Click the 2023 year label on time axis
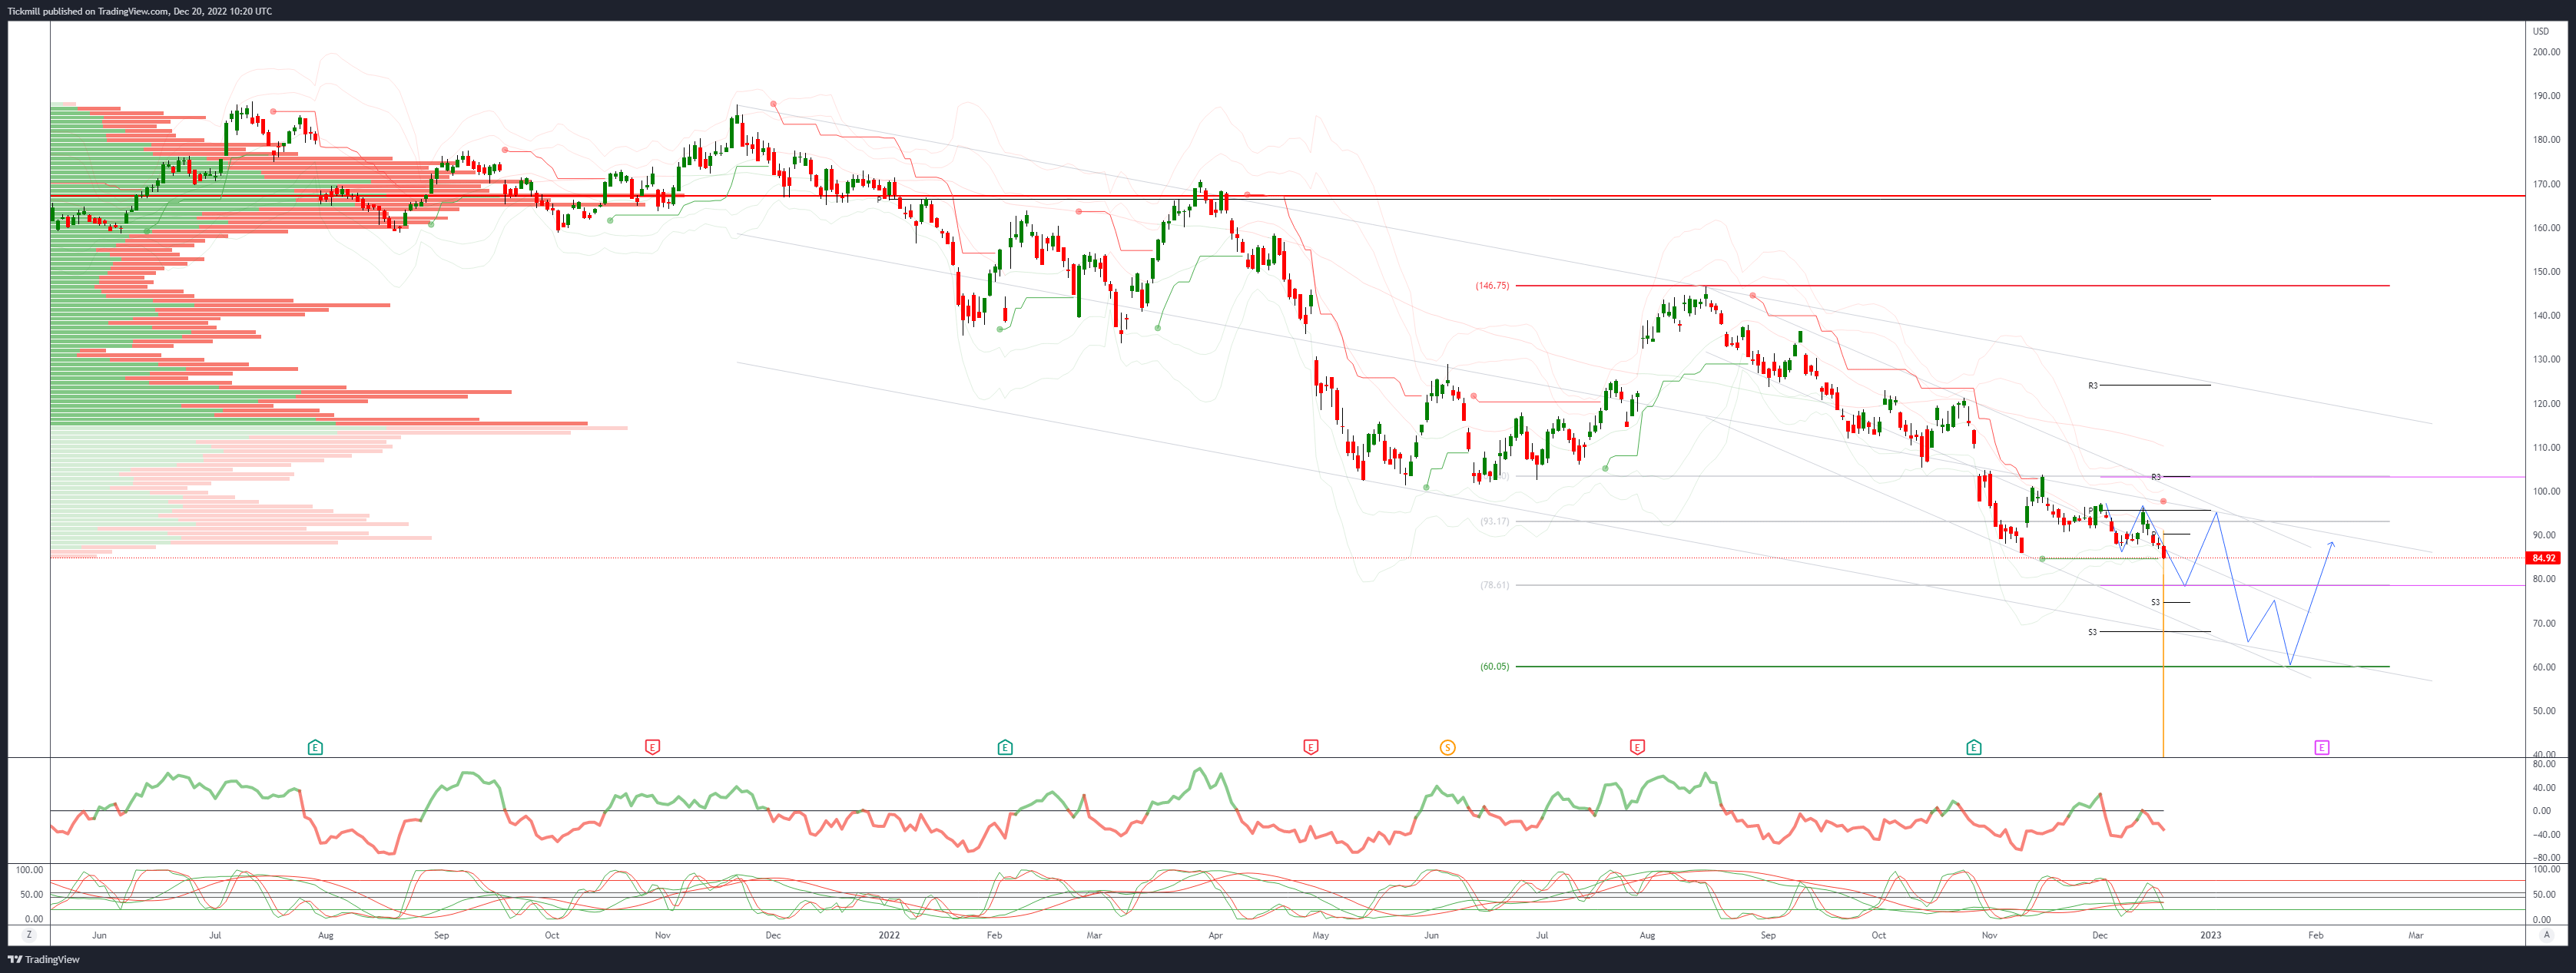This screenshot has width=2576, height=973. click(x=2210, y=935)
